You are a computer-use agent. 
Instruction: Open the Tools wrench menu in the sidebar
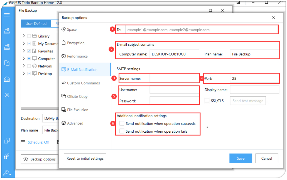[7, 173]
